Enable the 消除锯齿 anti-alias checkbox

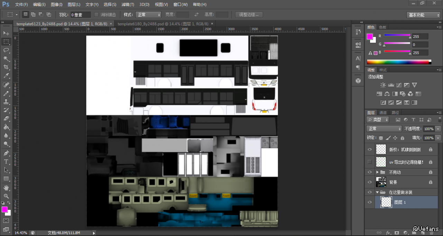96,14
